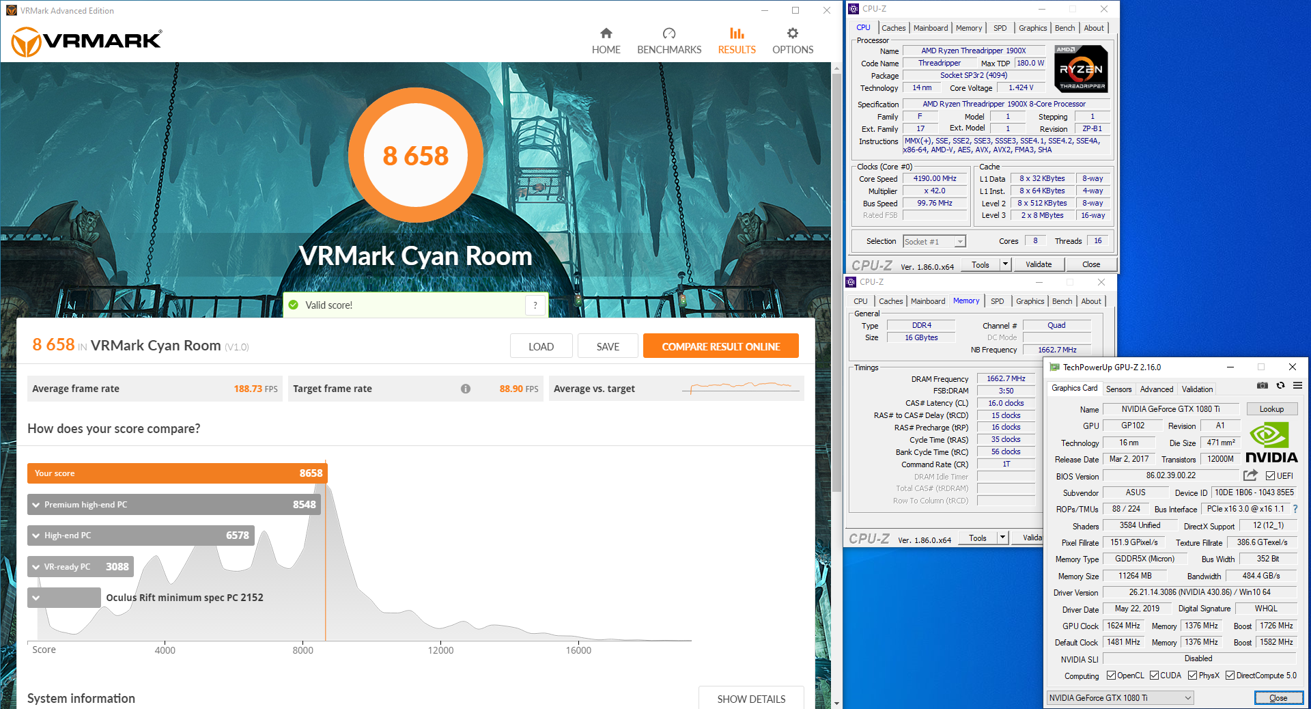The width and height of the screenshot is (1311, 709).
Task: Click the Bus Interface question mark in GPU-Z
Action: pyautogui.click(x=1295, y=509)
